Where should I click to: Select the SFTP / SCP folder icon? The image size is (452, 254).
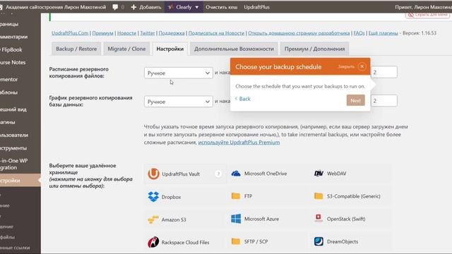[236, 241]
